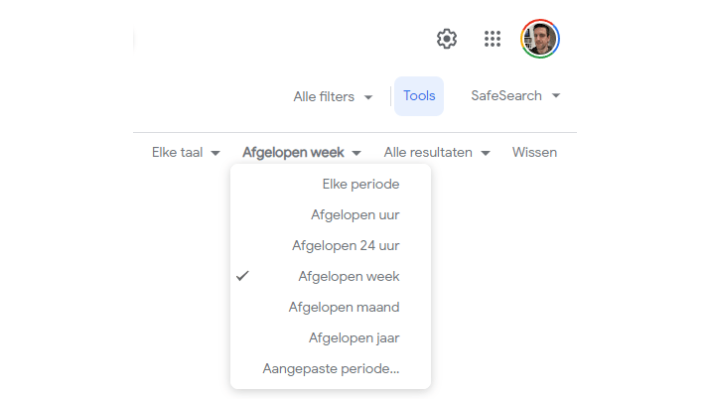Select Afgelopen 24 uur

[346, 245]
